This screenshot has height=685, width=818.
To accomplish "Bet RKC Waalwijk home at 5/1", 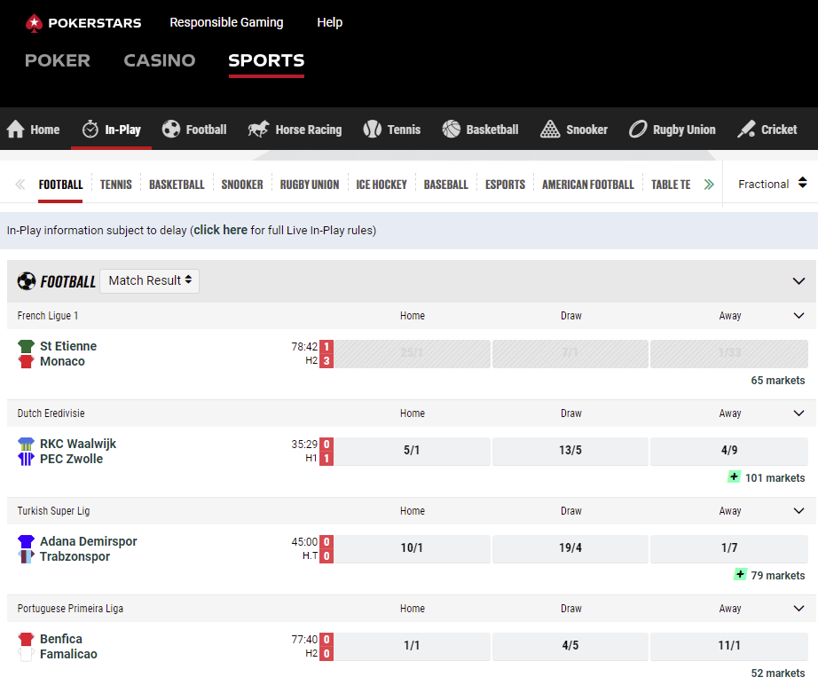I will [x=413, y=450].
